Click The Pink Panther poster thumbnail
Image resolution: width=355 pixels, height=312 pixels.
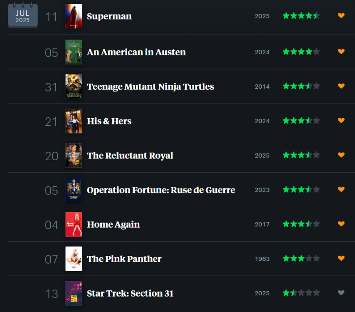(x=74, y=259)
